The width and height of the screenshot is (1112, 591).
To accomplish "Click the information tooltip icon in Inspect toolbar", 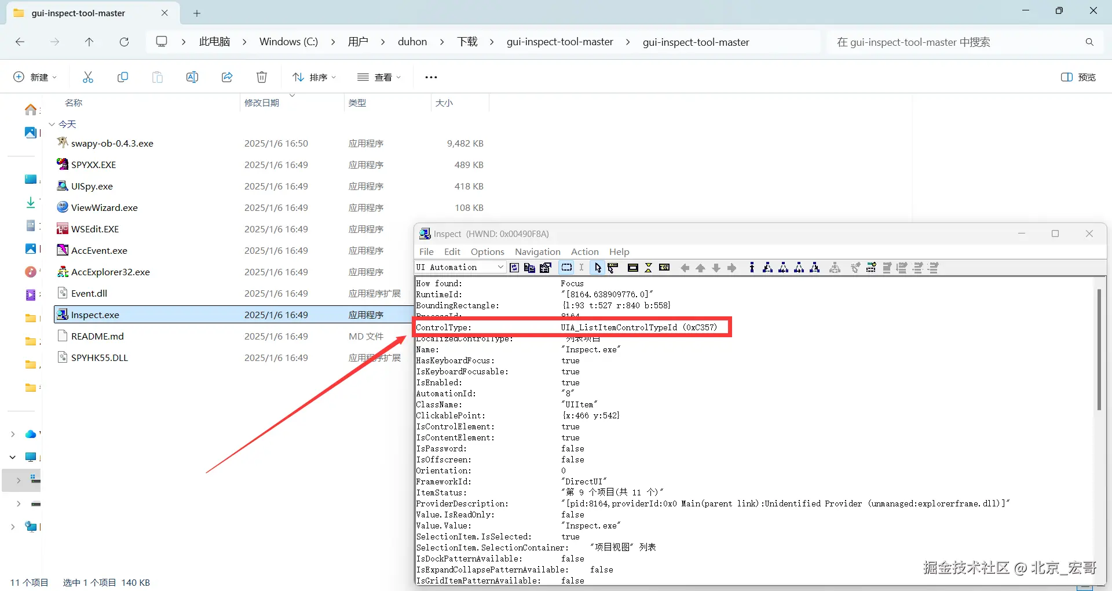I will pyautogui.click(x=665, y=268).
